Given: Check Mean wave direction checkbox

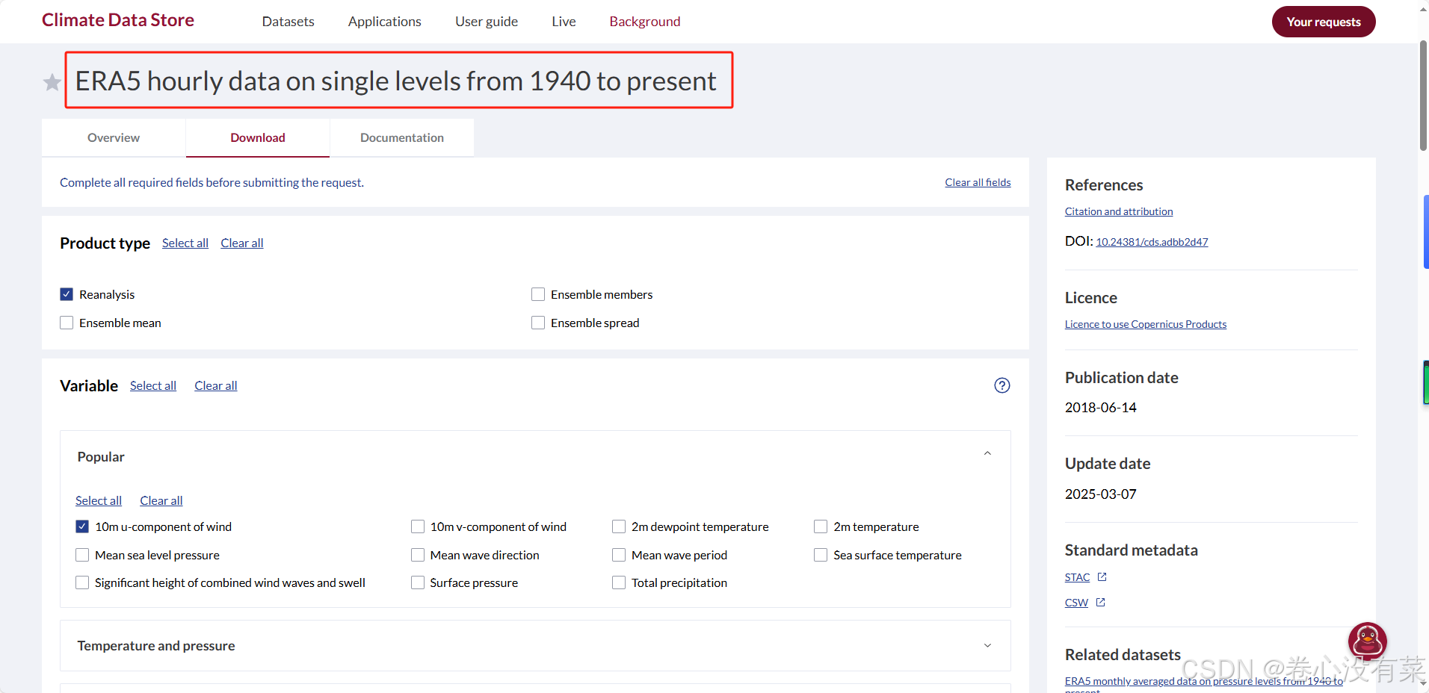Looking at the screenshot, I should pos(418,555).
